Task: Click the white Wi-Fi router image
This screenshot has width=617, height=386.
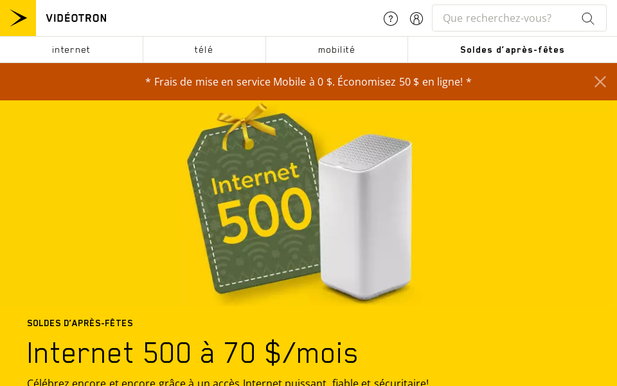Action: pyautogui.click(x=365, y=217)
